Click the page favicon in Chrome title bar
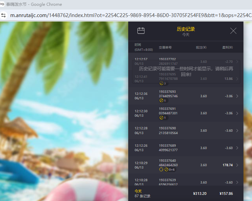 click(2, 4)
